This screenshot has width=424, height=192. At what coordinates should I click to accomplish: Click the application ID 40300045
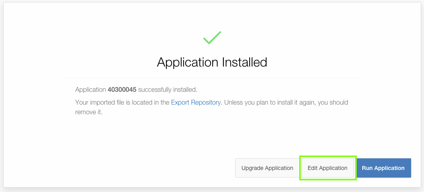(122, 89)
